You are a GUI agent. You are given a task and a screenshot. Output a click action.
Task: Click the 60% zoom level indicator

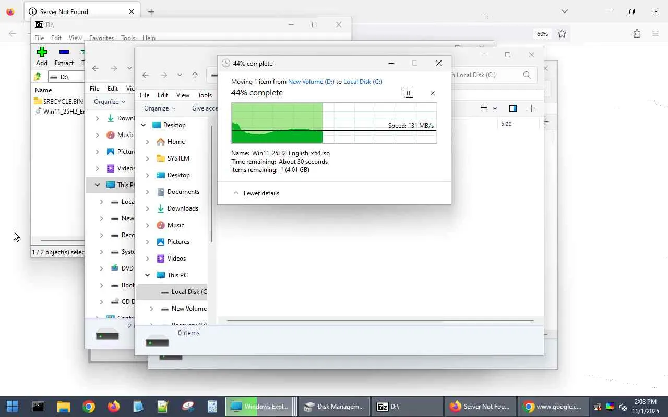click(542, 34)
